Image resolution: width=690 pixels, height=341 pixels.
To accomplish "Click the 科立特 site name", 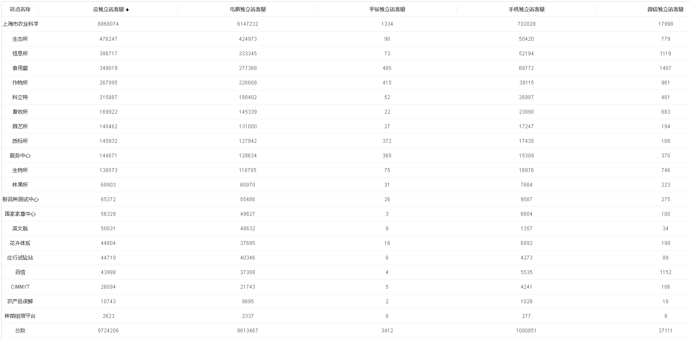I will 20,97.
